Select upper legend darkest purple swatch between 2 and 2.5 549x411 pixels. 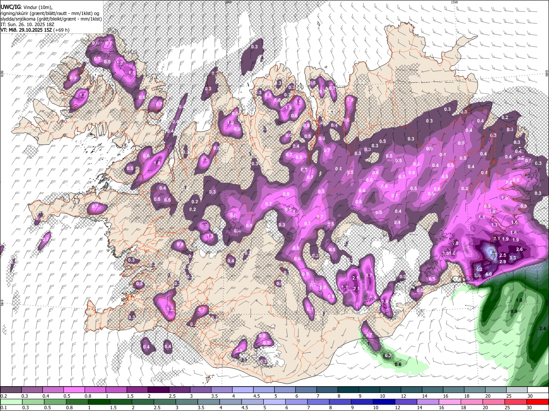pos(158,390)
